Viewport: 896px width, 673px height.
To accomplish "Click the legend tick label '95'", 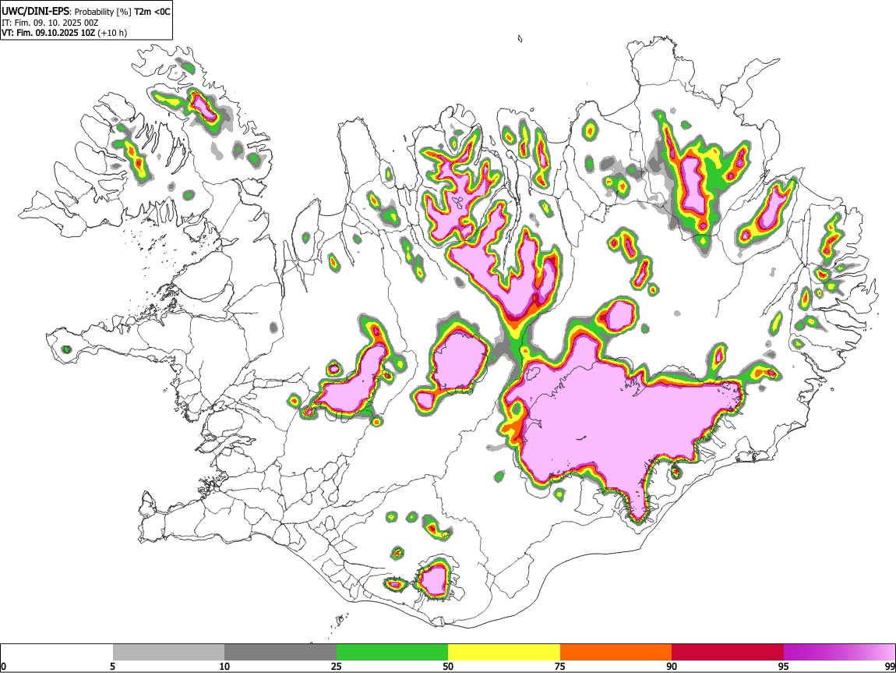I will [784, 667].
